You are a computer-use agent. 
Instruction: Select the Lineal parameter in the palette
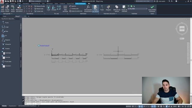(x=5, y=27)
